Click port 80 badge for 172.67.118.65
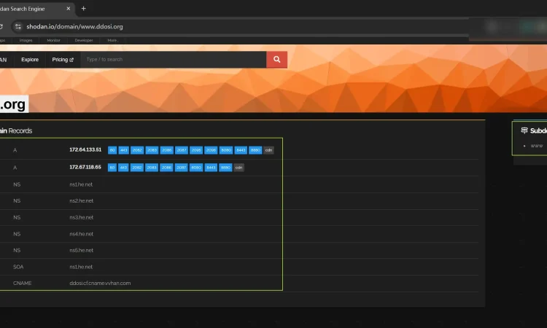 pyautogui.click(x=112, y=168)
